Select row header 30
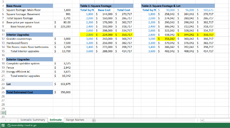 point(3,113)
